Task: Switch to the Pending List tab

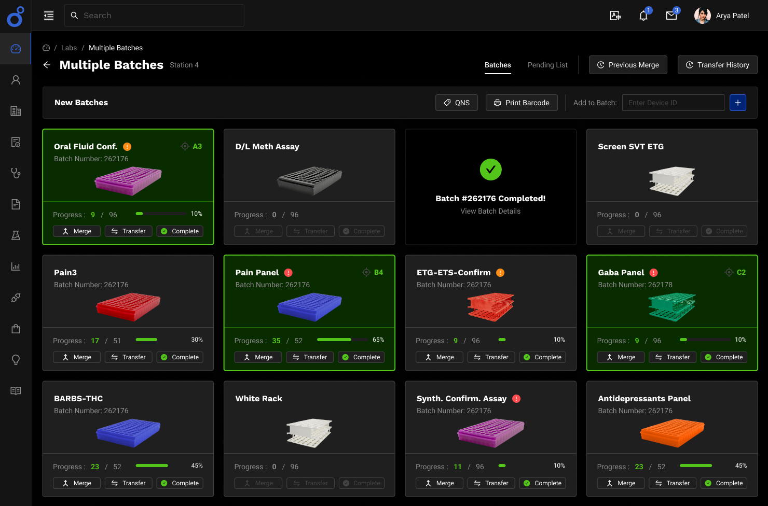Action: point(547,65)
